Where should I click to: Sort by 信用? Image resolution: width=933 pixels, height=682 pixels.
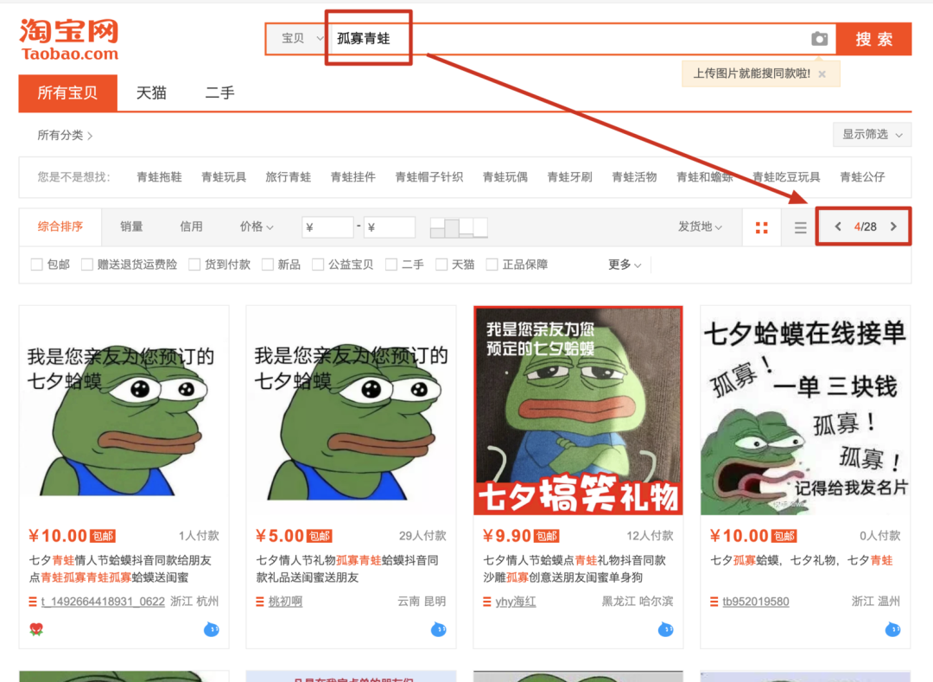point(191,226)
